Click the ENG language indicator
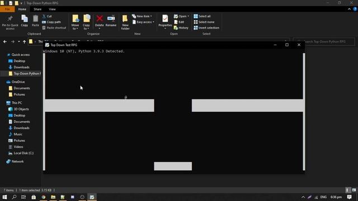The width and height of the screenshot is (358, 201). click(x=323, y=197)
